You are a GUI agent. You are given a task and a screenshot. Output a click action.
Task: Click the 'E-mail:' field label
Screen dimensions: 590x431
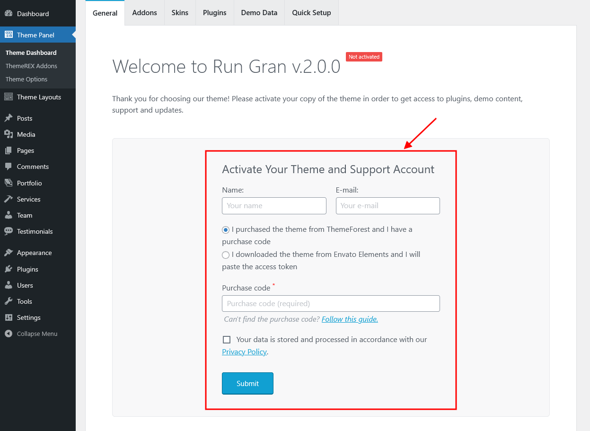tap(347, 190)
